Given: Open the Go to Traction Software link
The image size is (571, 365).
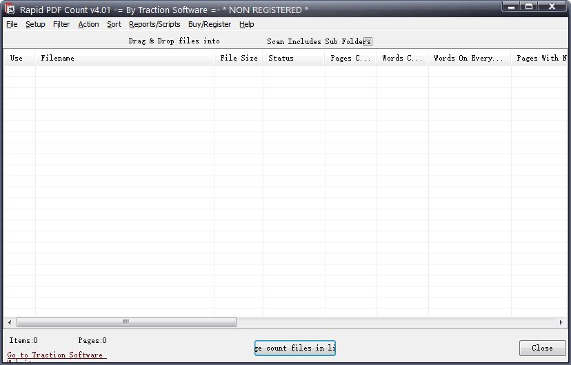Looking at the screenshot, I should pos(55,355).
